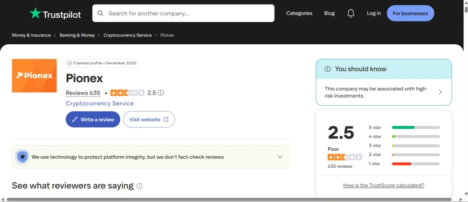Click the star rating beside Reviews 635
The image size is (468, 202).
coord(128,93)
